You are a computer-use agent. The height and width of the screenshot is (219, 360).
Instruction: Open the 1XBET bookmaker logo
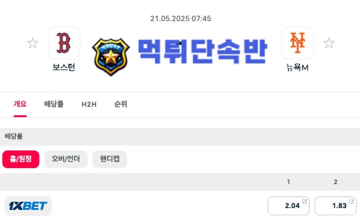(x=28, y=205)
